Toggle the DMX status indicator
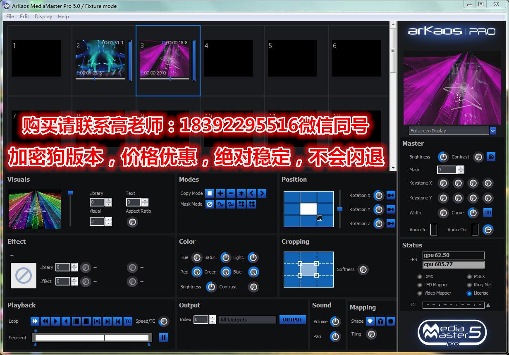Screen dimensions: 509x355 coord(420,276)
